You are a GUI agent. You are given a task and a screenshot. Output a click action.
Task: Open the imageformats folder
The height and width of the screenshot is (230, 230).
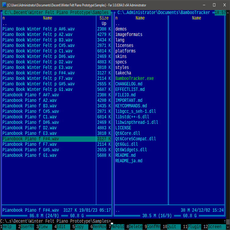pyautogui.click(x=129, y=34)
